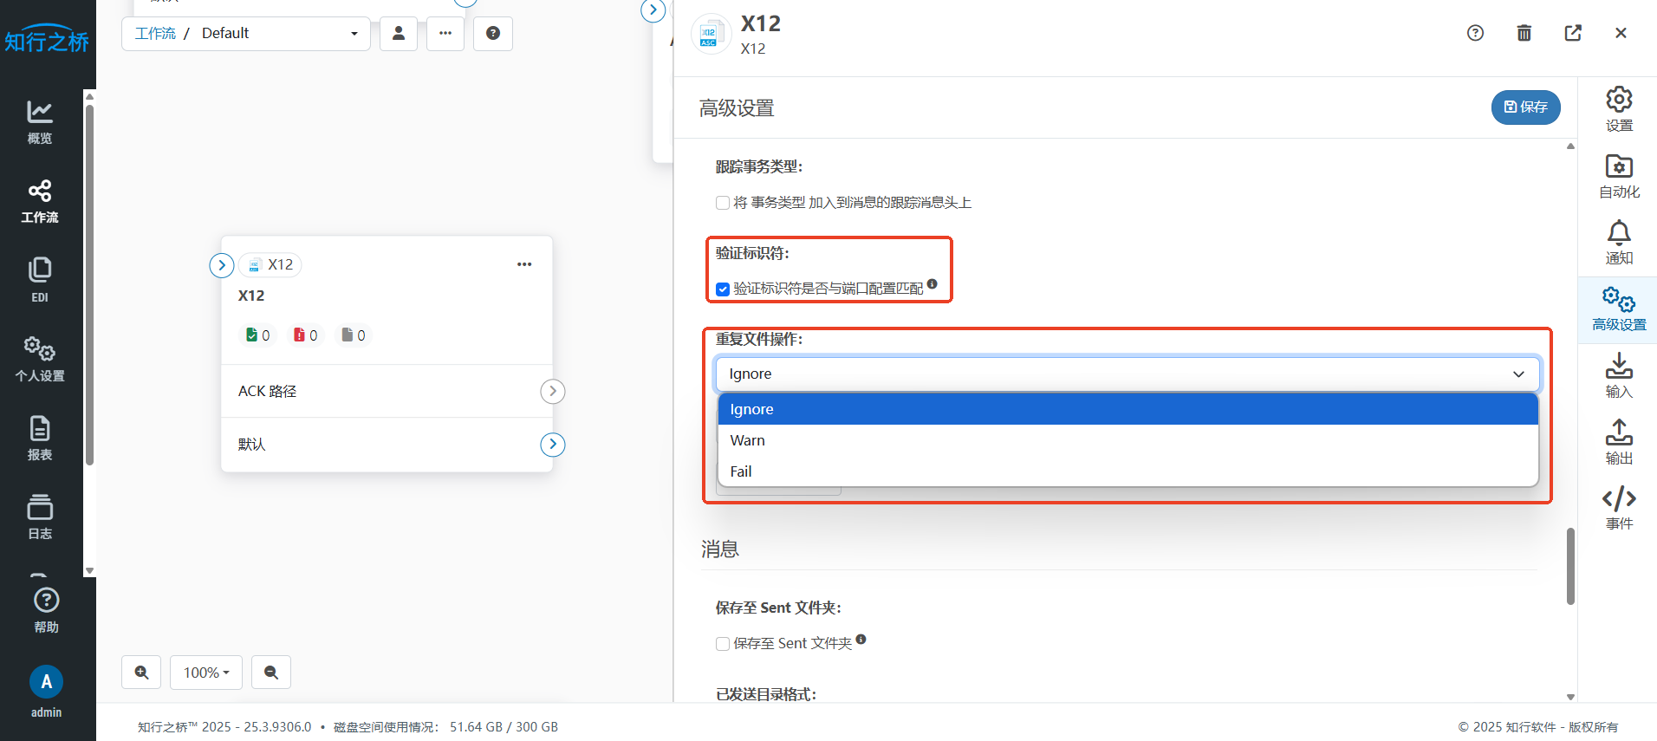This screenshot has width=1657, height=741.
Task: Open the 通知 notification bell icon
Action: tap(1618, 243)
